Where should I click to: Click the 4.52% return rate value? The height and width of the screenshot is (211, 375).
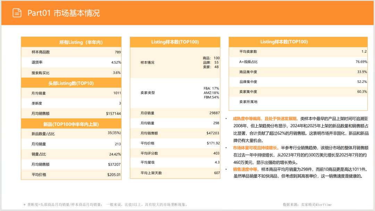(x=116, y=62)
